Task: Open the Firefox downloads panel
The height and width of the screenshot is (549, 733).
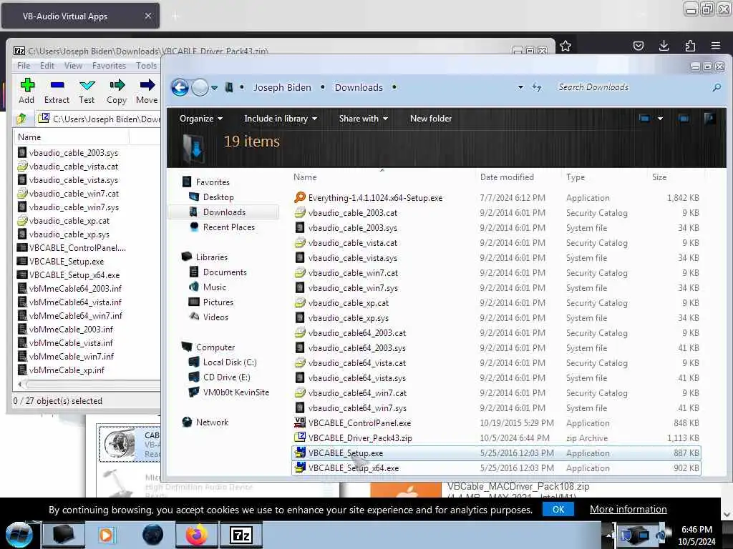Action: click(664, 46)
